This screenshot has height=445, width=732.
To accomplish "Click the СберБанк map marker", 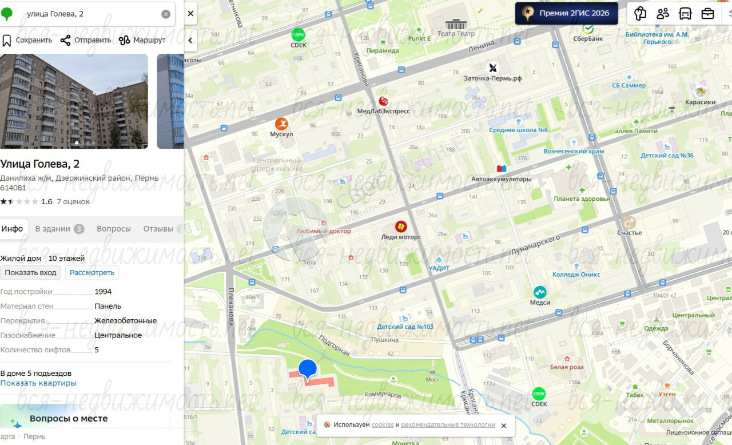I will pyautogui.click(x=588, y=29).
